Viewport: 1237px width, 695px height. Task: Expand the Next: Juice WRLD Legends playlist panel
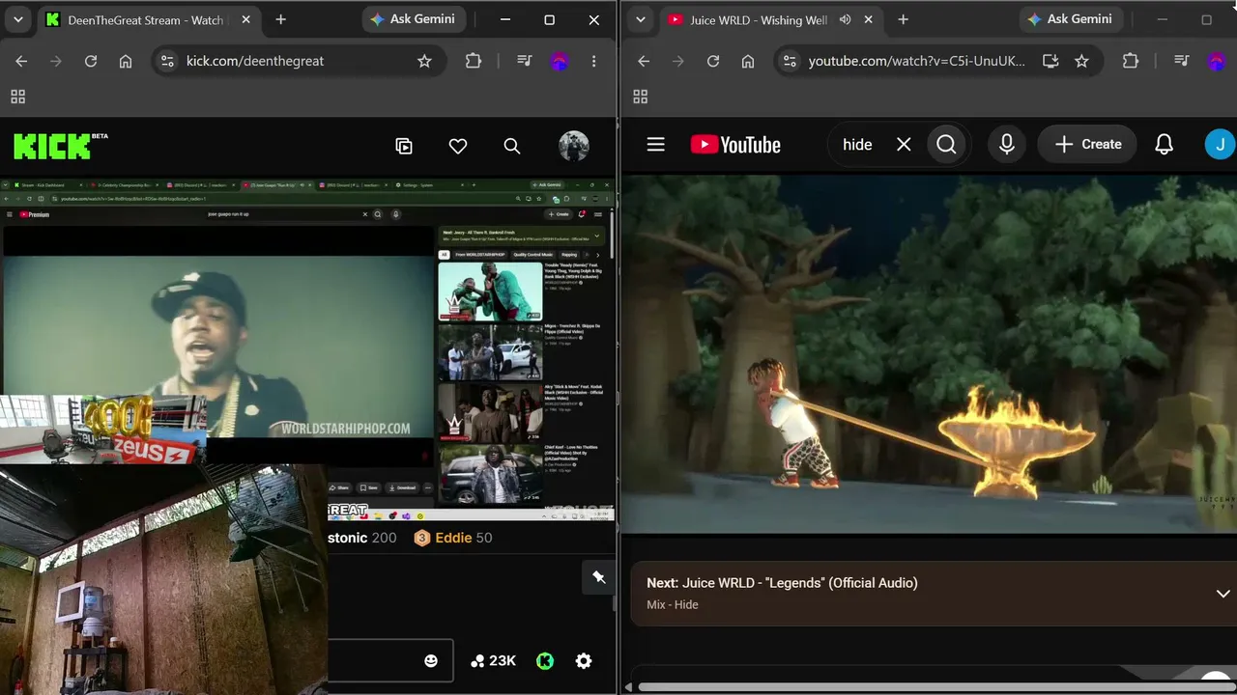coord(1223,594)
